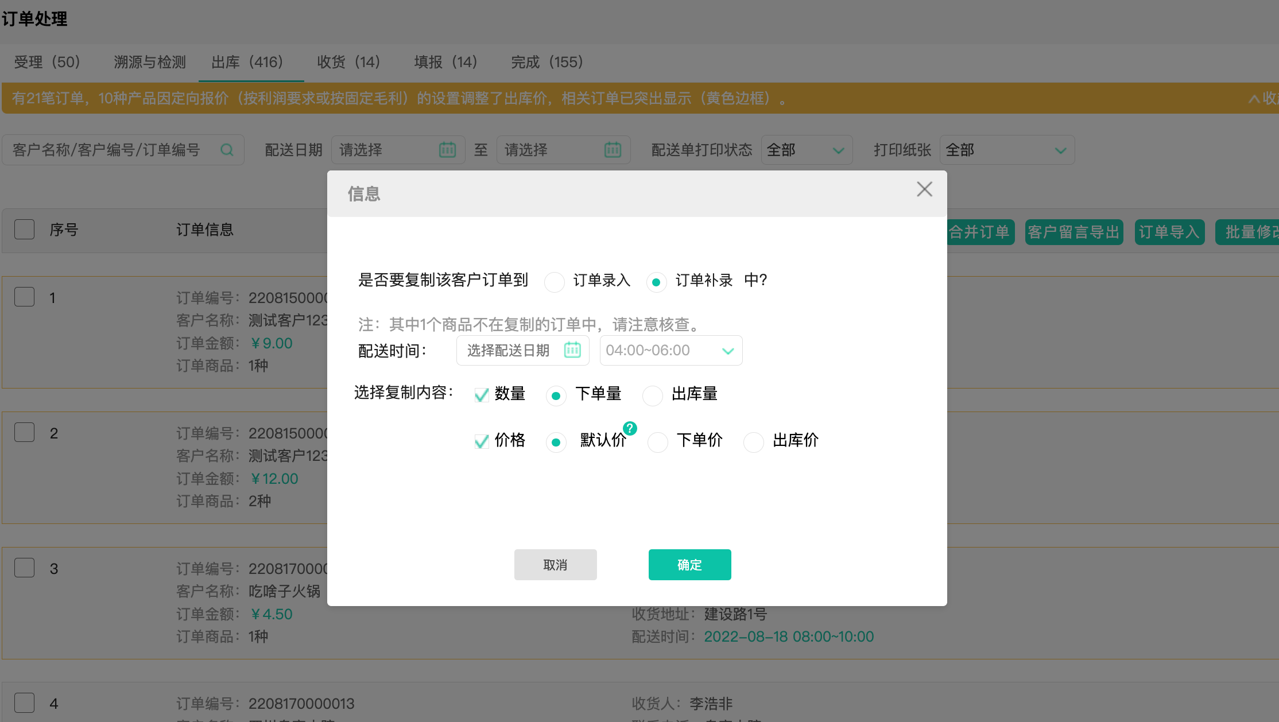
Task: Open the delivery end date calendar icon
Action: (x=613, y=150)
